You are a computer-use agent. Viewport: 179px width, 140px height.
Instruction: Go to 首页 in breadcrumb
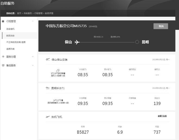(x=19, y=13)
